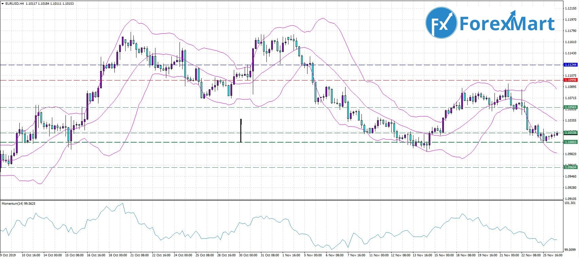Click the 1.09105 price axis label
This screenshot has width=579, height=258.
tap(570, 199)
